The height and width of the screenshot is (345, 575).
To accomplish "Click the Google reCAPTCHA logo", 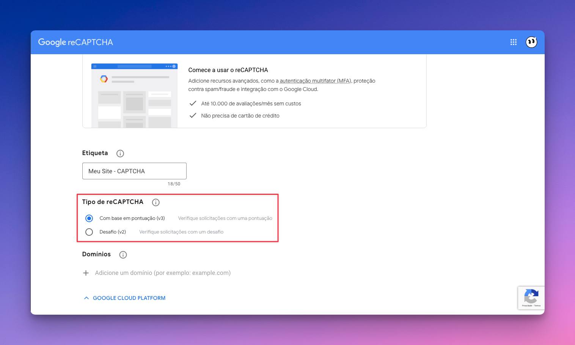I will 75,42.
